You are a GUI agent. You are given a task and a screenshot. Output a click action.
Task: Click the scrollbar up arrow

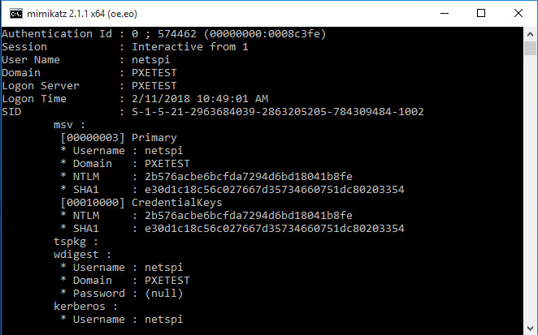[x=530, y=34]
